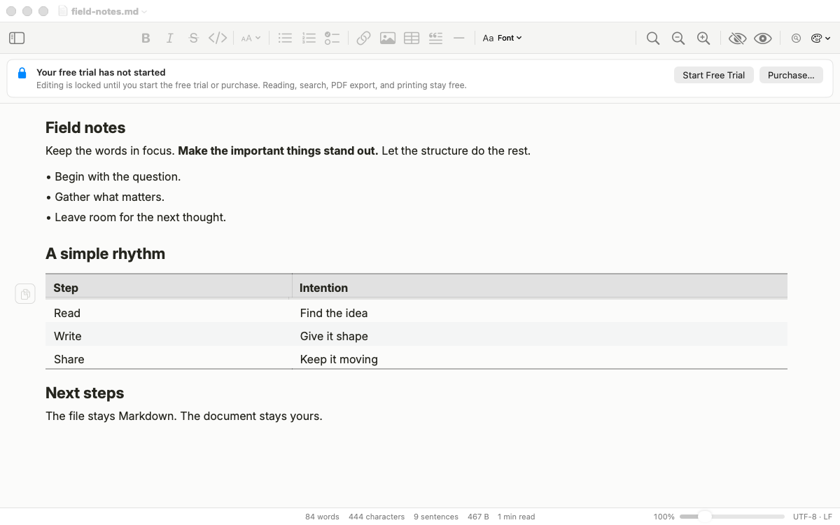The image size is (840, 525).
Task: Click the 100% zoom level label
Action: point(664,517)
